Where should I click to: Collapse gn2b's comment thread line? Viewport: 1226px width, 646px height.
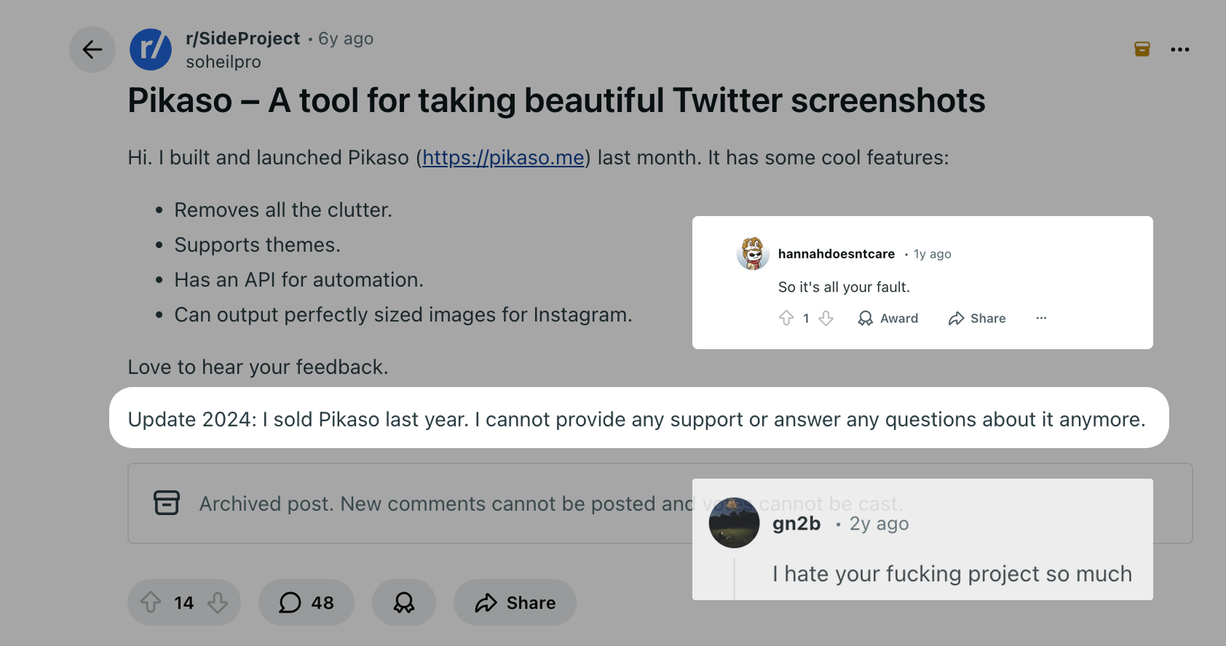coord(735,578)
